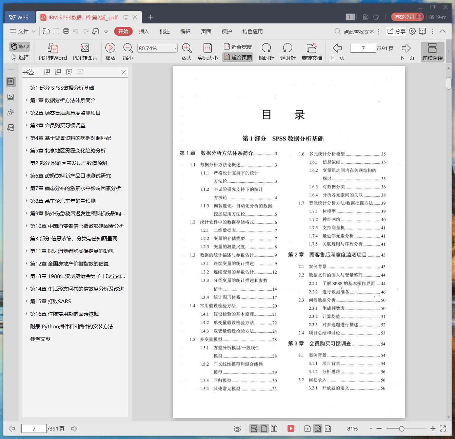Toggle continuous layout button in status bar
This screenshot has width=455, height=439.
(254, 428)
